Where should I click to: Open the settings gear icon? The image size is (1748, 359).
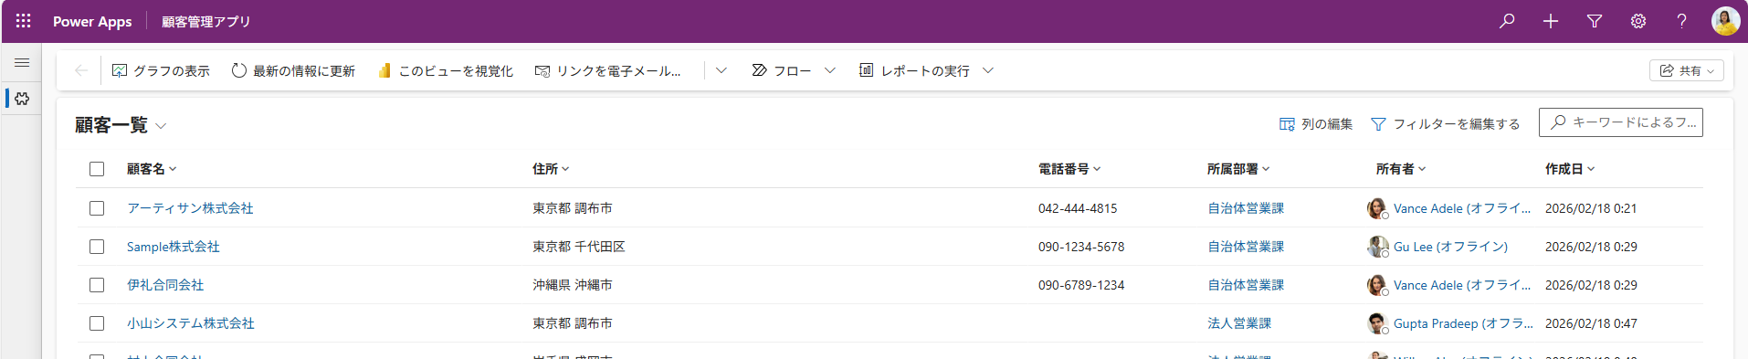click(1638, 21)
